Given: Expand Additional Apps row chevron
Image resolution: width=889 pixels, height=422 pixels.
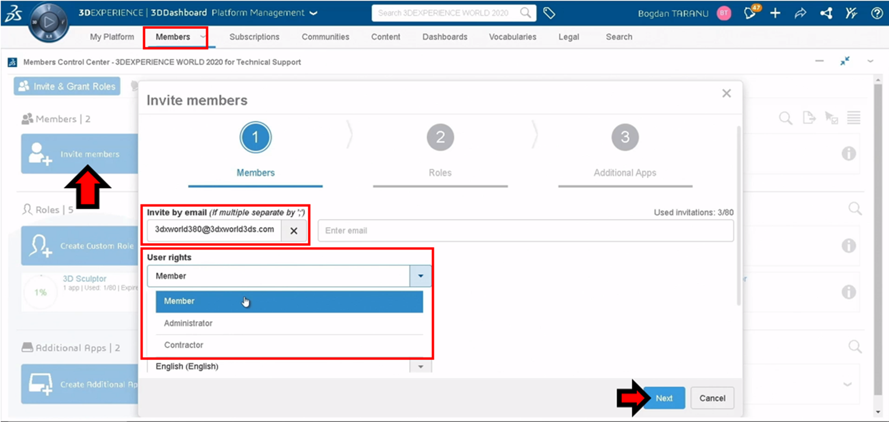Looking at the screenshot, I should click(847, 384).
